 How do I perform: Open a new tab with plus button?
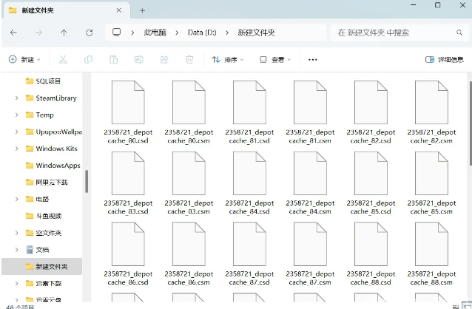pyautogui.click(x=142, y=11)
